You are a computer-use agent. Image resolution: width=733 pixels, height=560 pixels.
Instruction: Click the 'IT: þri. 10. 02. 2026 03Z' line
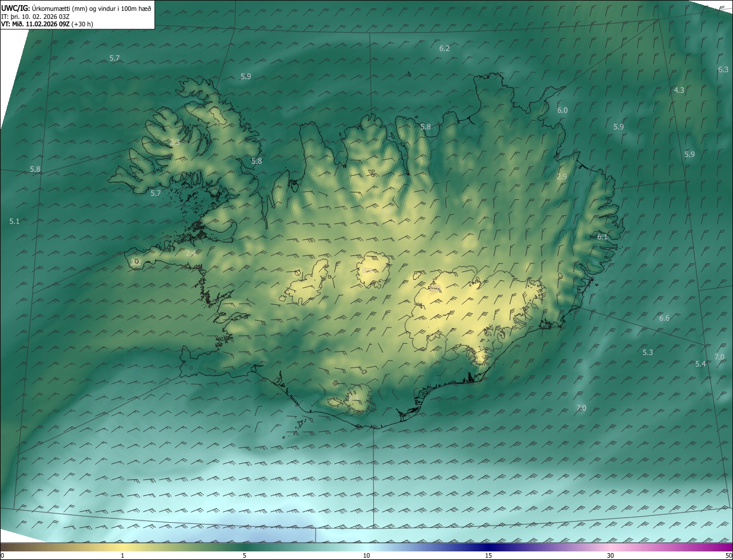click(x=36, y=16)
